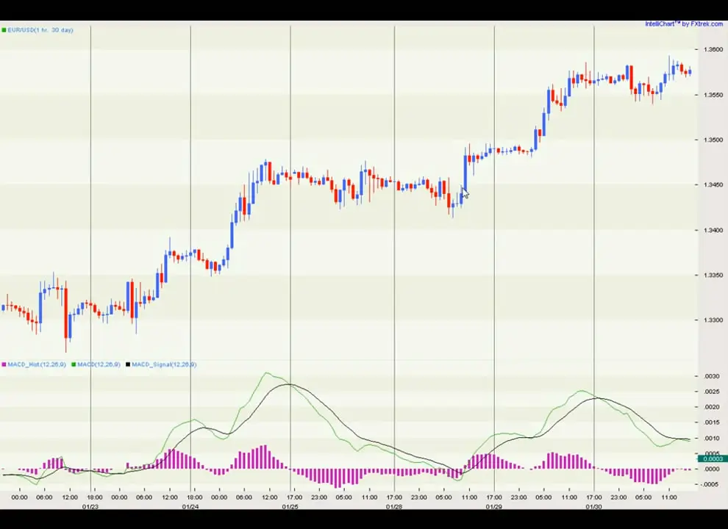Click the 1.3400 price axis label
728x529 pixels.
point(713,230)
